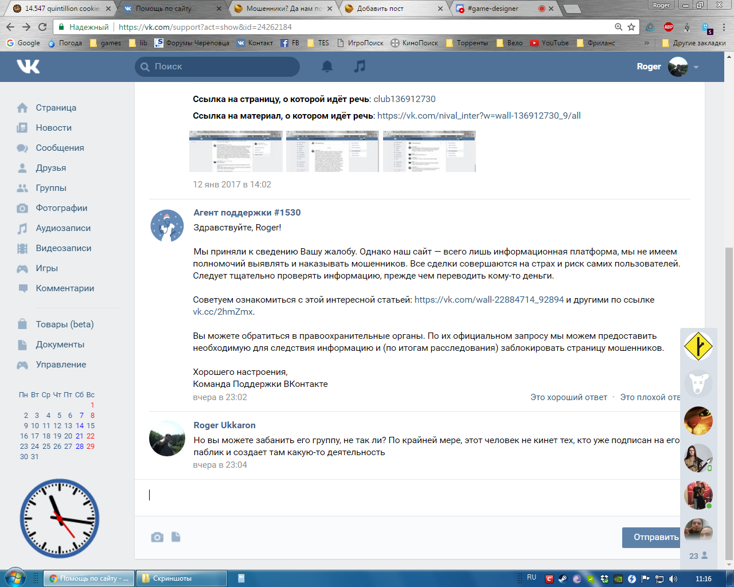Viewport: 734px width, 587px height.
Task: Open Сообщения in sidebar
Action: pos(60,148)
